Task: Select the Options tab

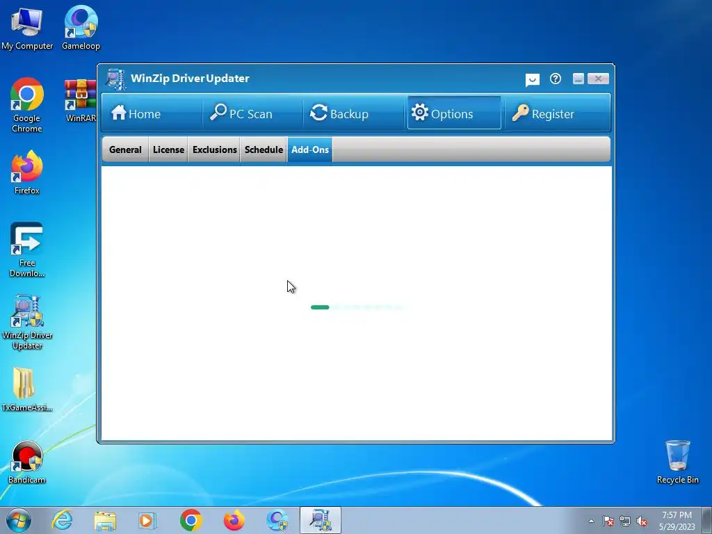Action: click(x=454, y=113)
